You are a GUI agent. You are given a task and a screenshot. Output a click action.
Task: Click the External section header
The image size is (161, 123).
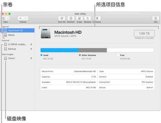pyautogui.click(x=6, y=40)
